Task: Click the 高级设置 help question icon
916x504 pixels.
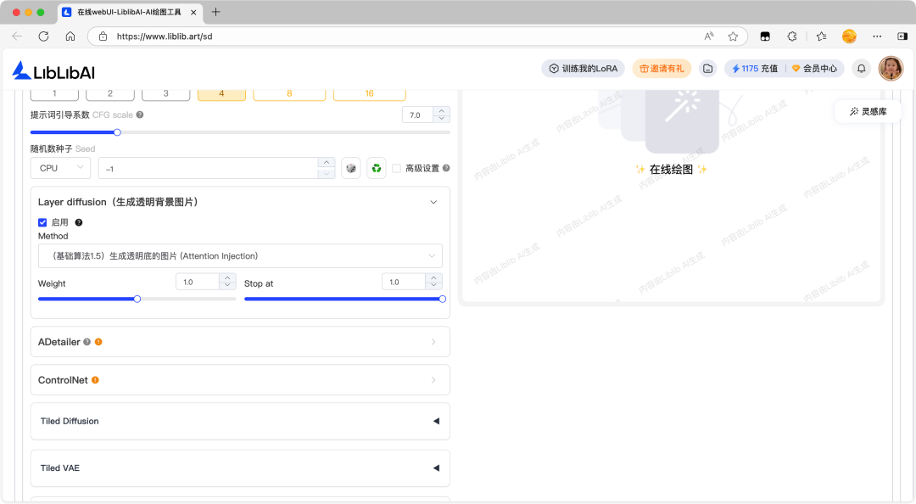Action: [446, 168]
